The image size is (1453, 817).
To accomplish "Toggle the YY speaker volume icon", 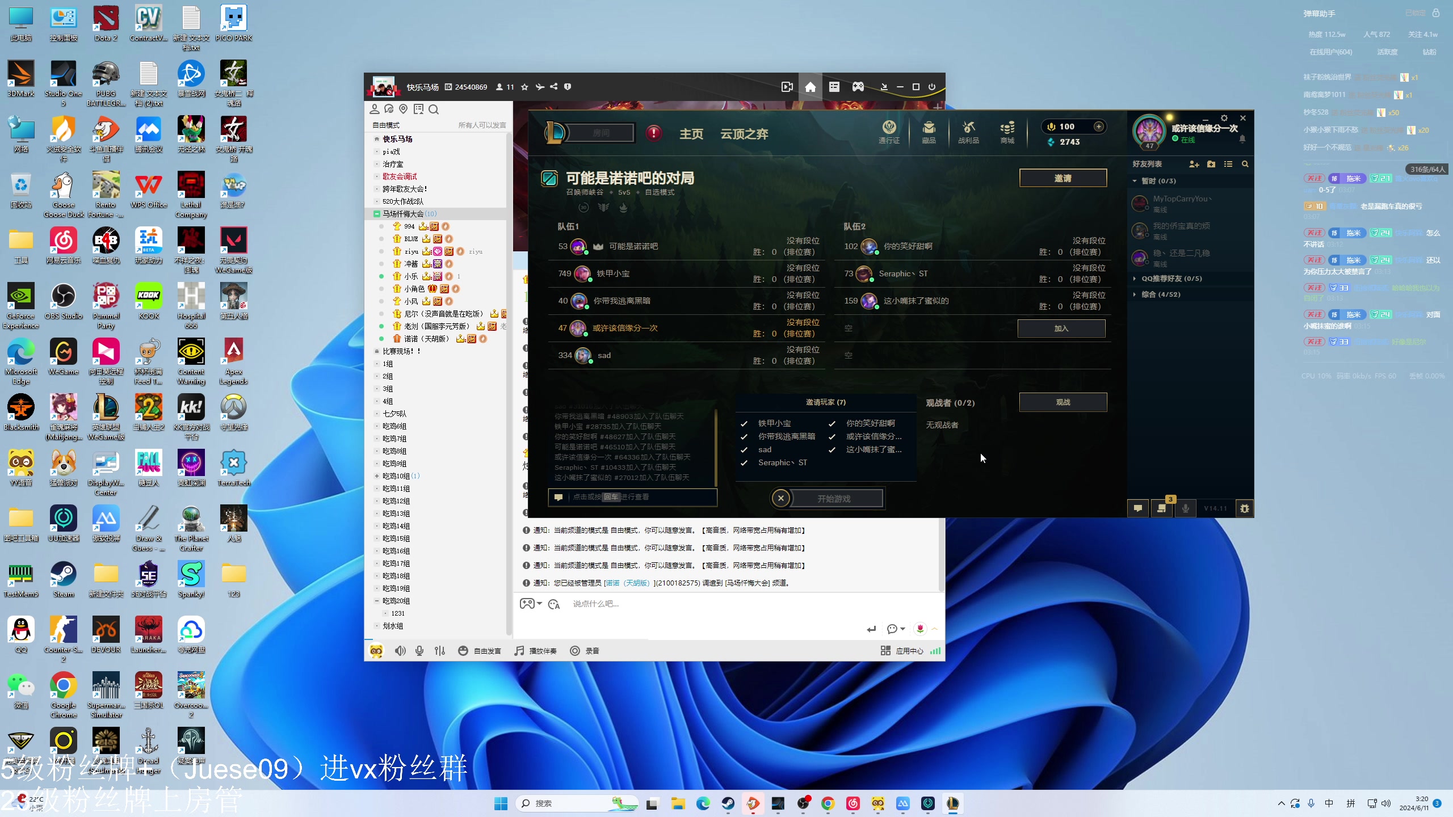I will point(400,651).
